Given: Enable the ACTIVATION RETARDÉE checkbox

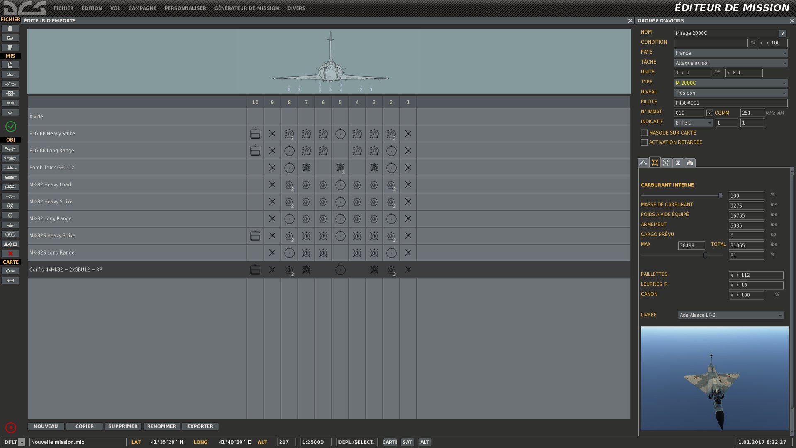Looking at the screenshot, I should (644, 142).
